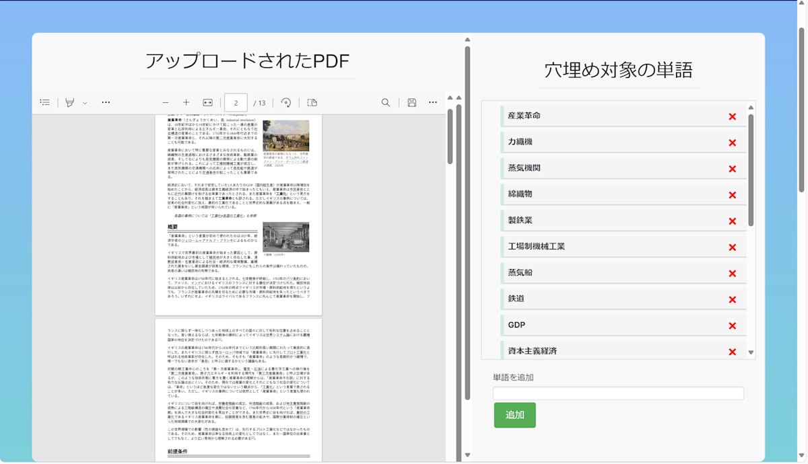
Task: Click the アップロードされたPDF heading
Action: (247, 61)
